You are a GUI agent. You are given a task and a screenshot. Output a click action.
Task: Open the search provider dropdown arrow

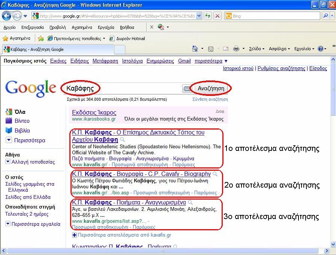click(332, 16)
